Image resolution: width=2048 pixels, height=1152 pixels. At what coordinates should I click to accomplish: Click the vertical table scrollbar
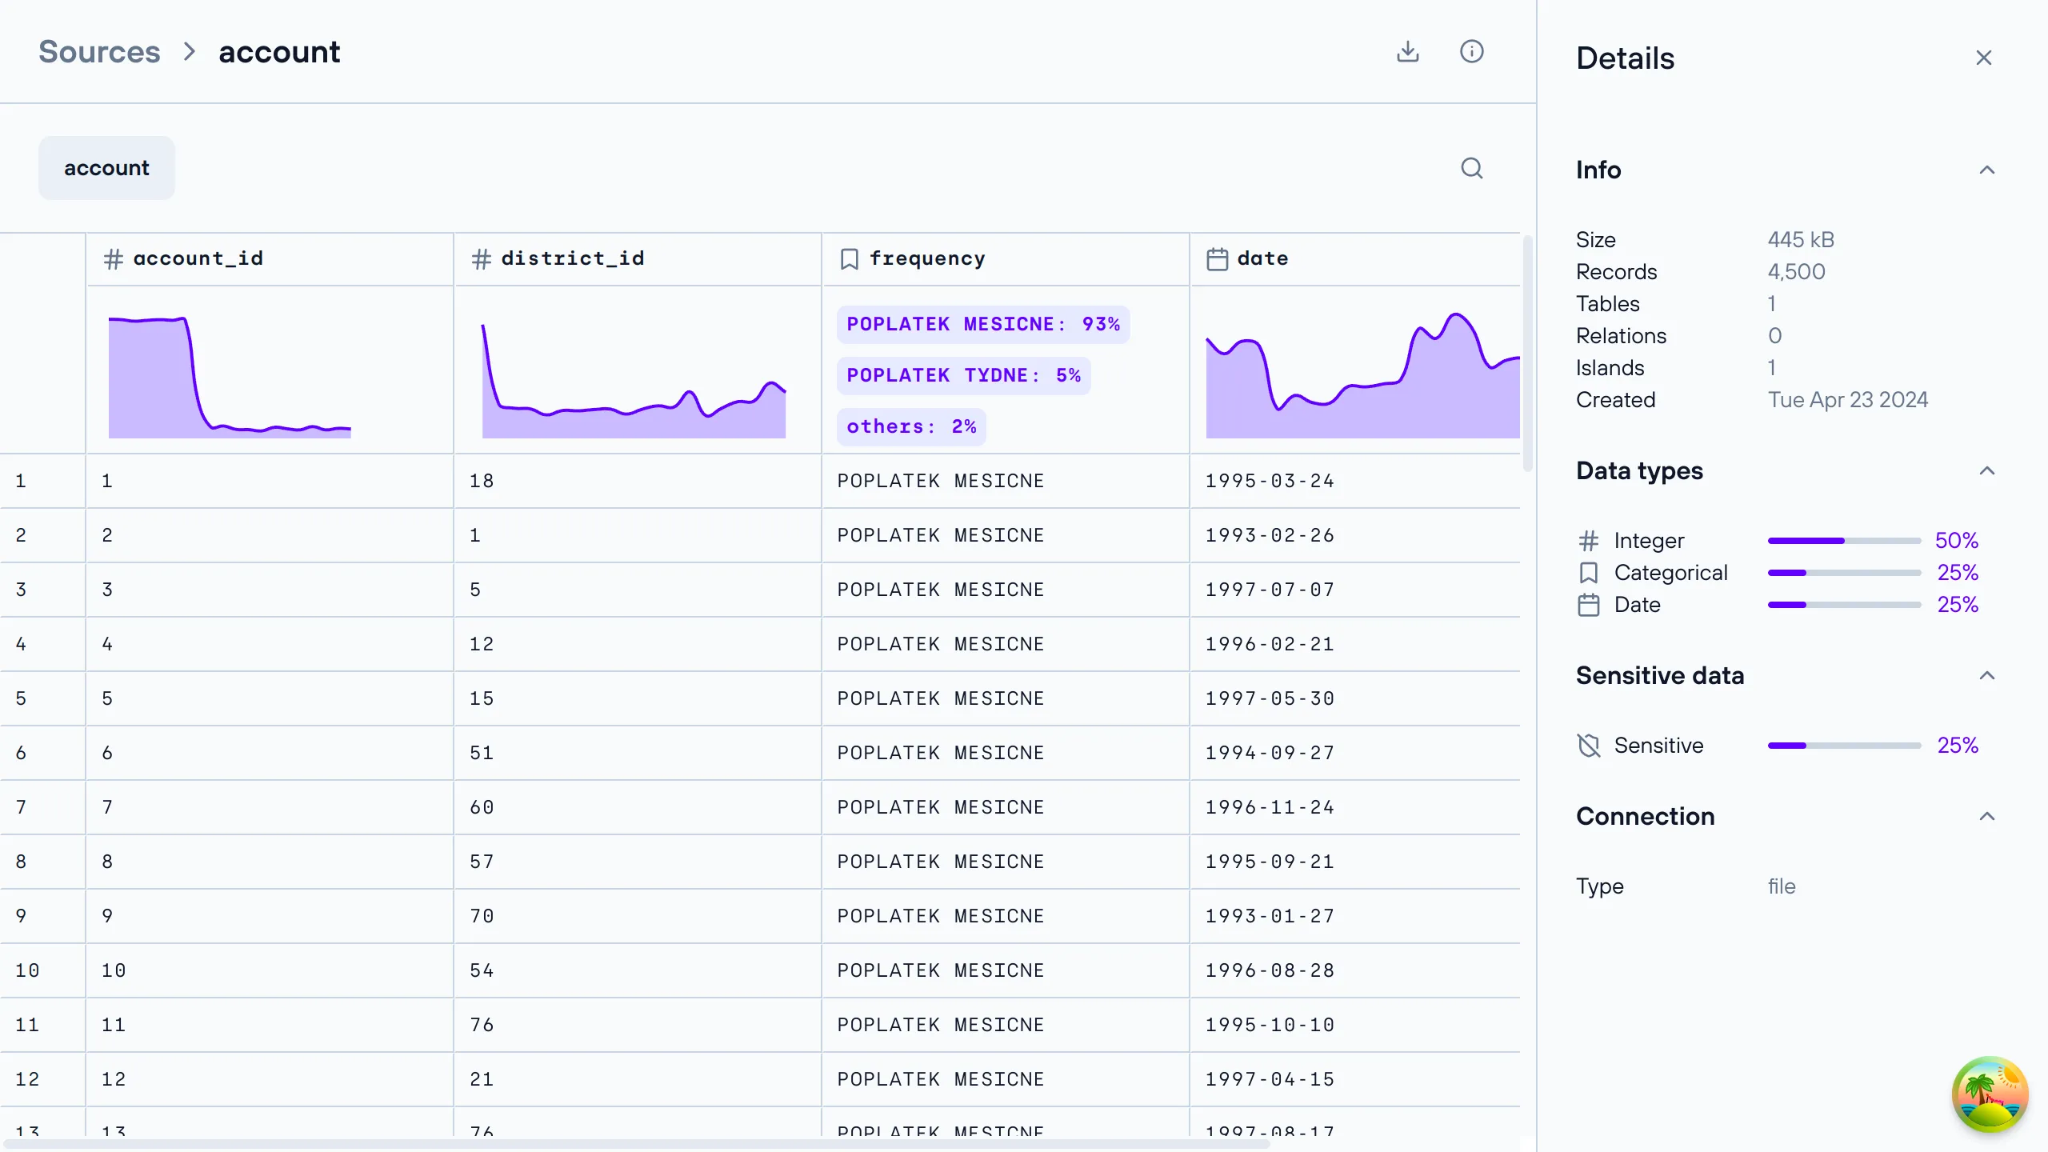[x=1527, y=352]
